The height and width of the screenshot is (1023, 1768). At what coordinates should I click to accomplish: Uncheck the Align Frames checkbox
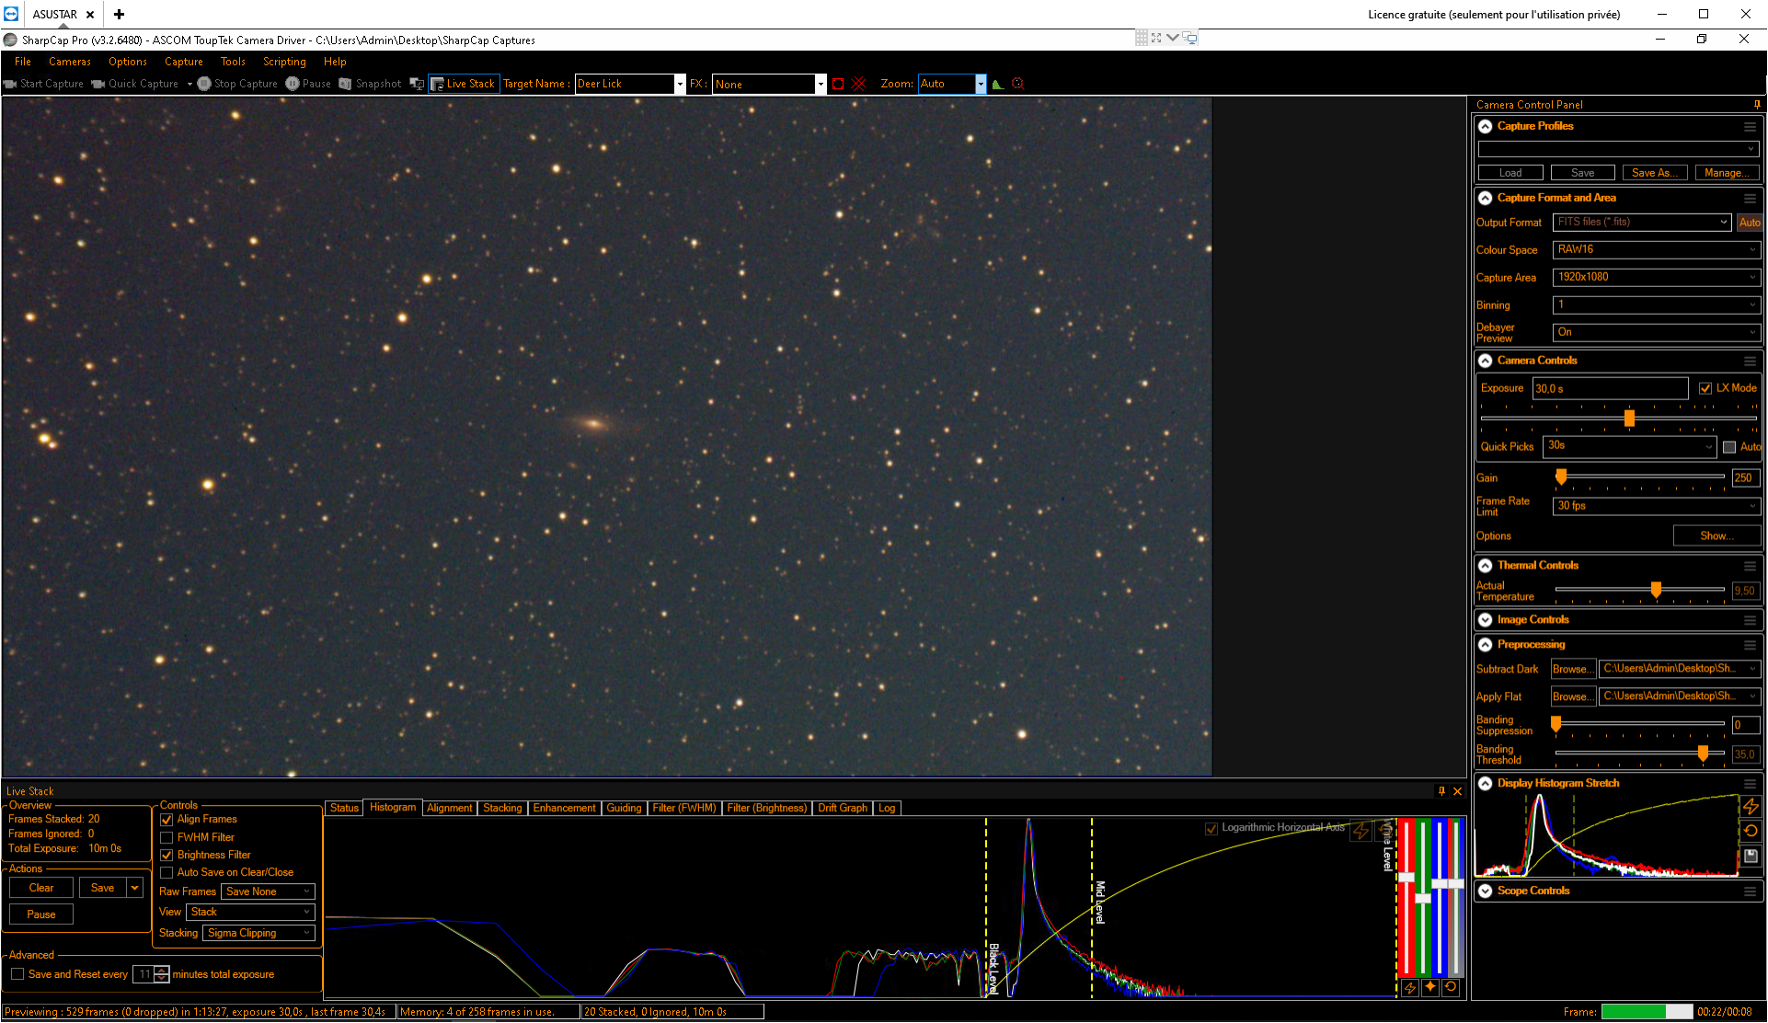pyautogui.click(x=166, y=820)
